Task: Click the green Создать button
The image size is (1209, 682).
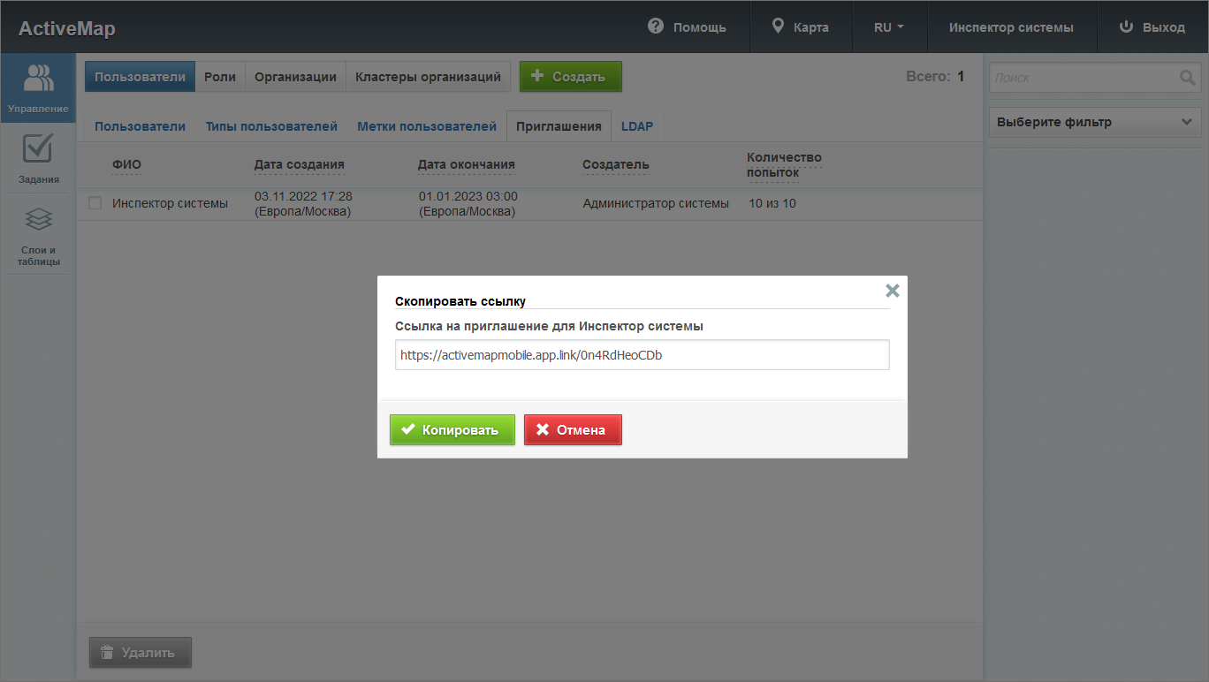Action: point(570,77)
